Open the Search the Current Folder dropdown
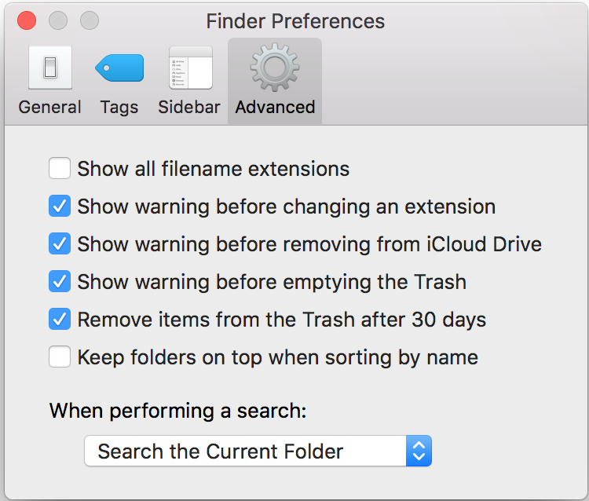The height and width of the screenshot is (501, 589). click(x=245, y=452)
